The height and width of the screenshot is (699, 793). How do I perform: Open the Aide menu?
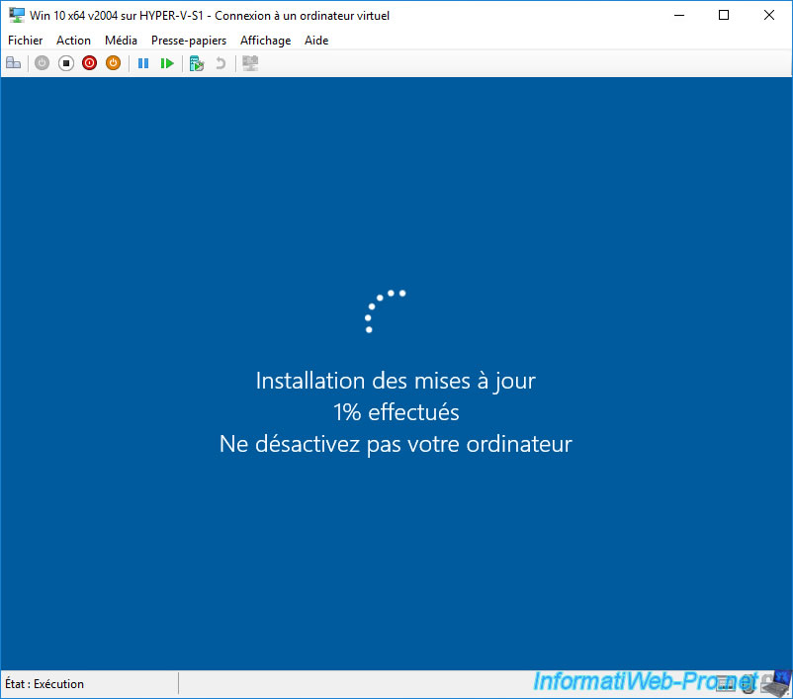[316, 41]
